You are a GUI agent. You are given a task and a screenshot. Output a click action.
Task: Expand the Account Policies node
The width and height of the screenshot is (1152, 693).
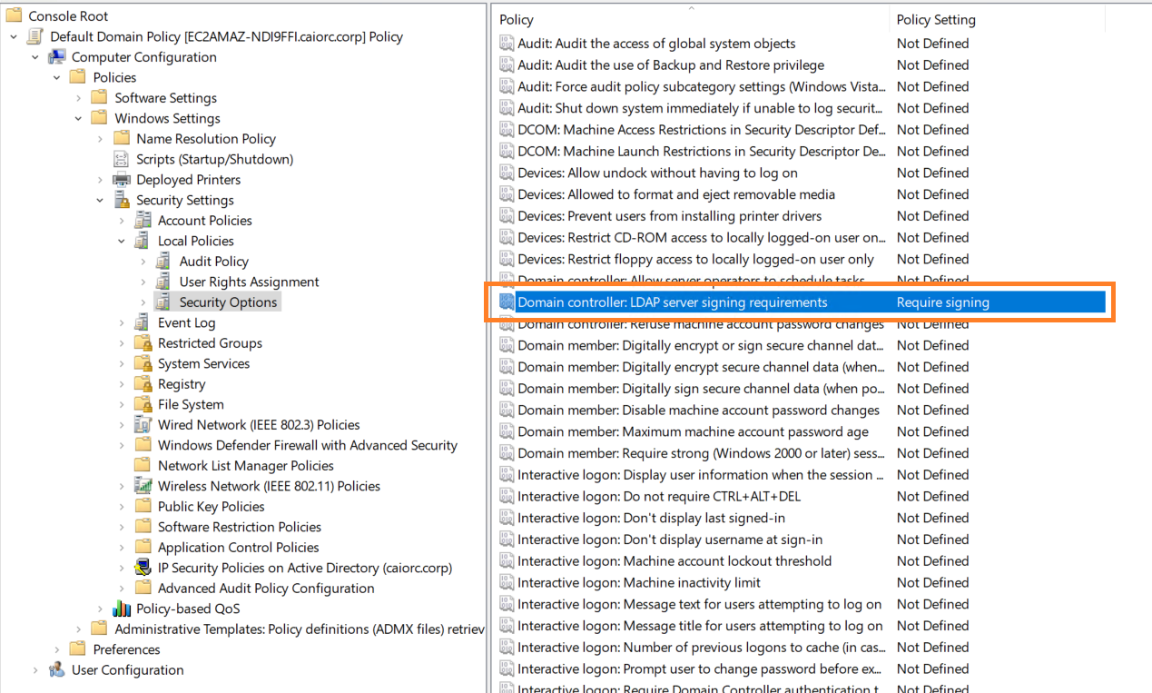click(122, 221)
